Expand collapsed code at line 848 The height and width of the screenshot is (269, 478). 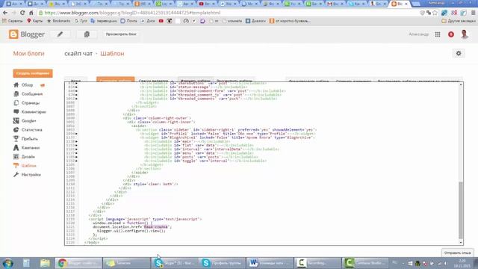point(76,91)
